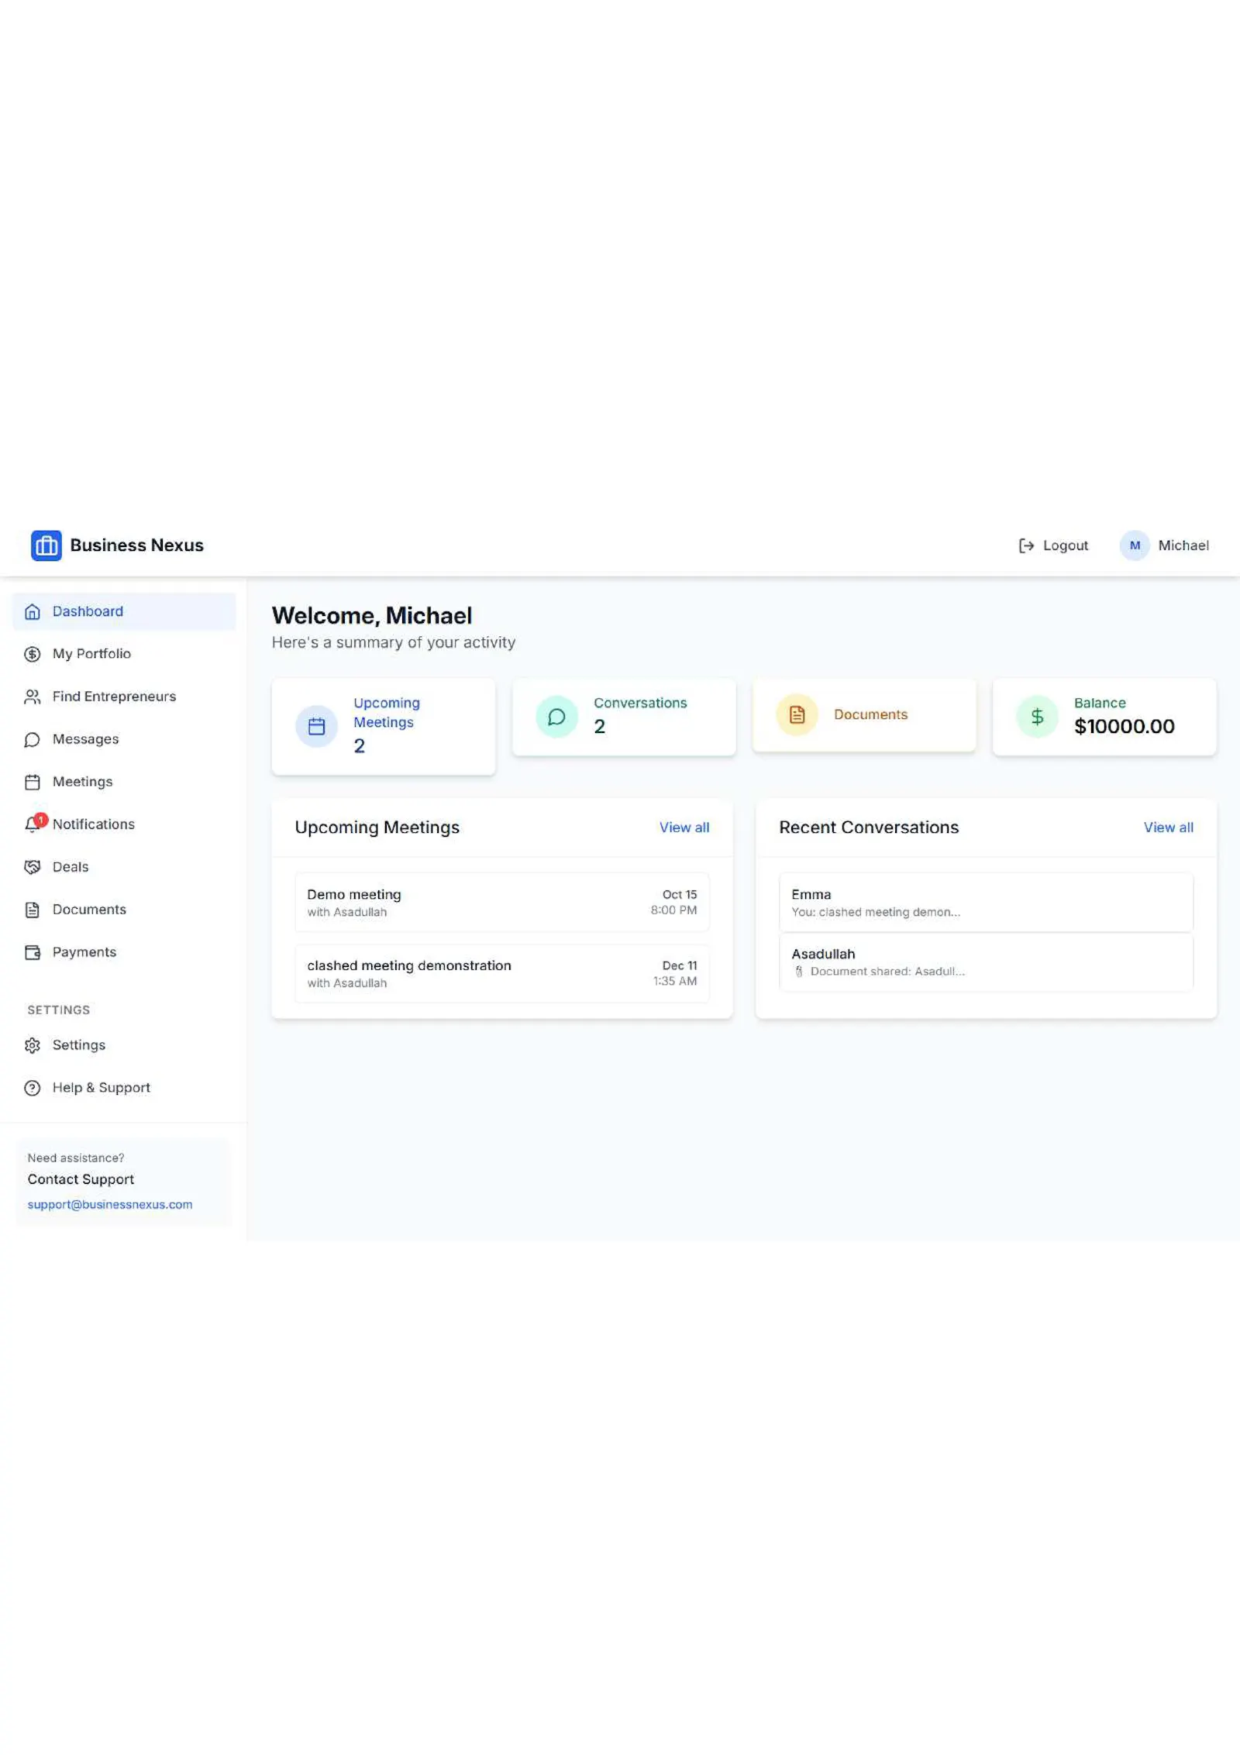Click the chat icon in Conversations card
Screen dimensions: 1240x1755
coord(556,717)
